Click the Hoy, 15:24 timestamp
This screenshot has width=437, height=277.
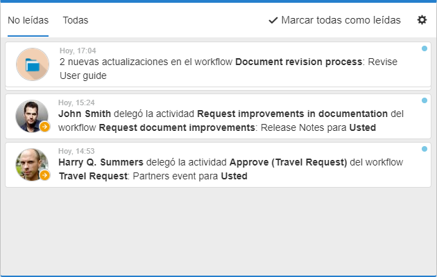point(76,102)
